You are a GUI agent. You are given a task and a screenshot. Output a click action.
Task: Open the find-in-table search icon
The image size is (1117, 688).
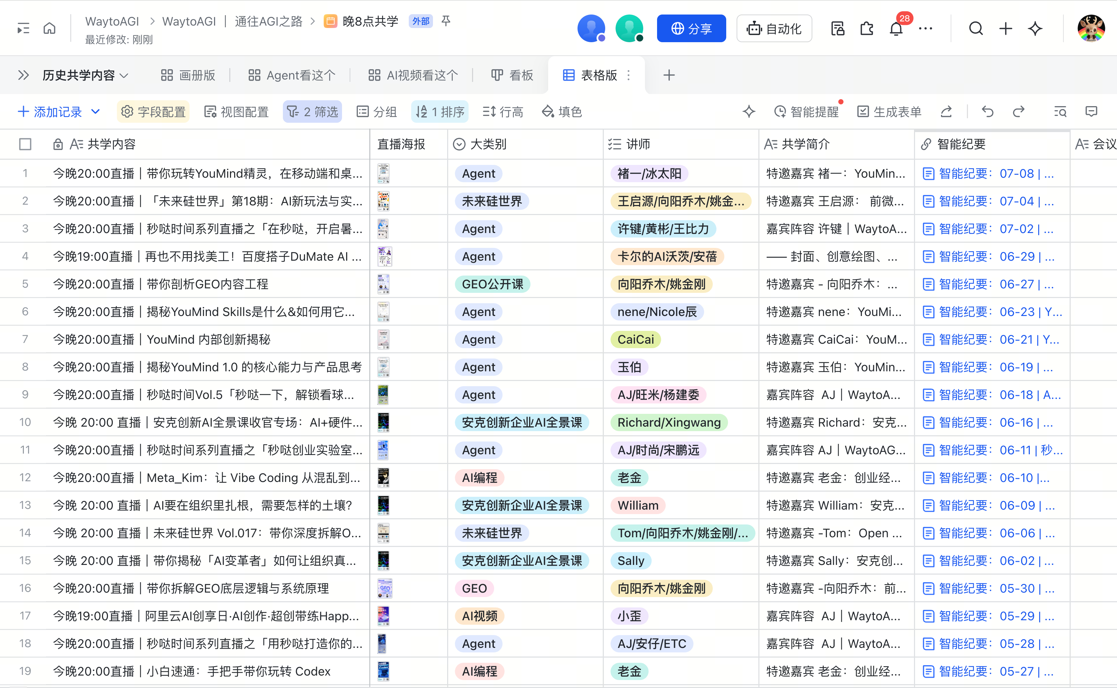pyautogui.click(x=1060, y=111)
